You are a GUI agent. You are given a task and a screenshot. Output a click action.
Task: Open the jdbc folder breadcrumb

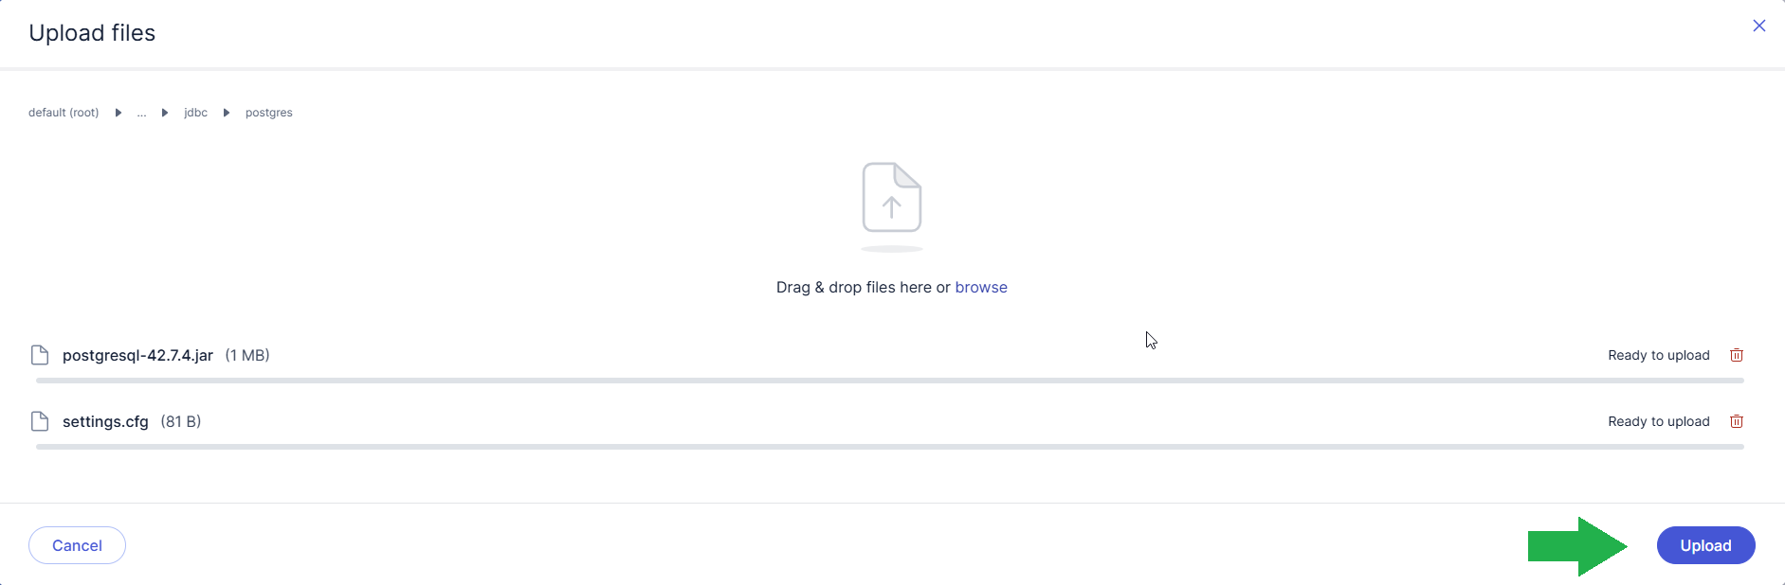tap(195, 113)
